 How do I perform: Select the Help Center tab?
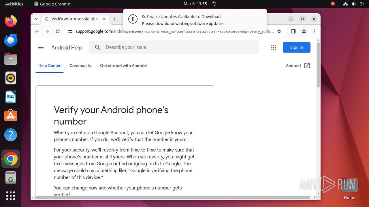point(50,66)
